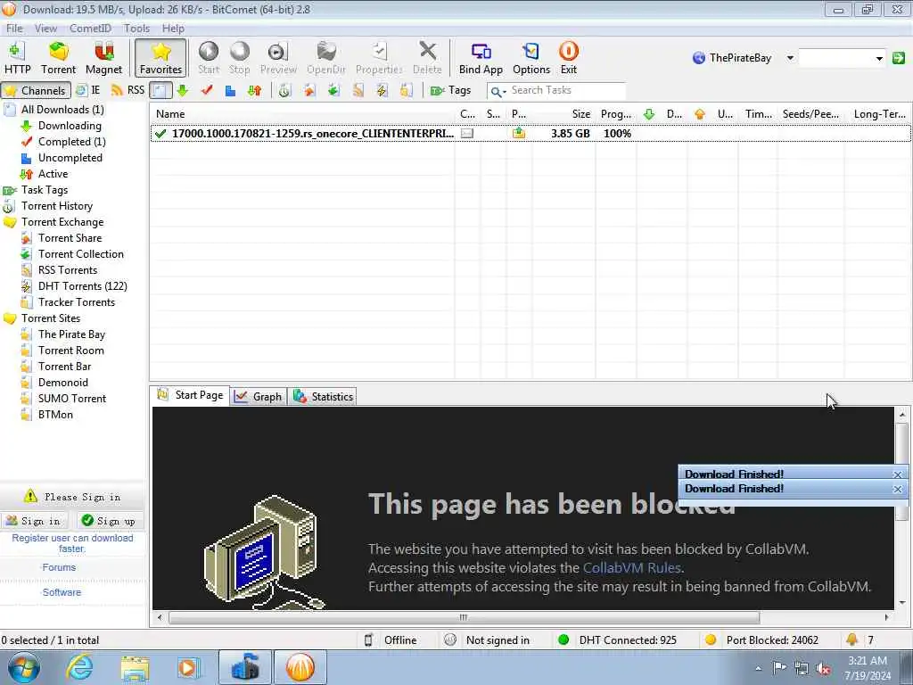This screenshot has width=913, height=685.
Task: Click the bottom horizontal scrollbar thumb
Action: pyautogui.click(x=464, y=617)
